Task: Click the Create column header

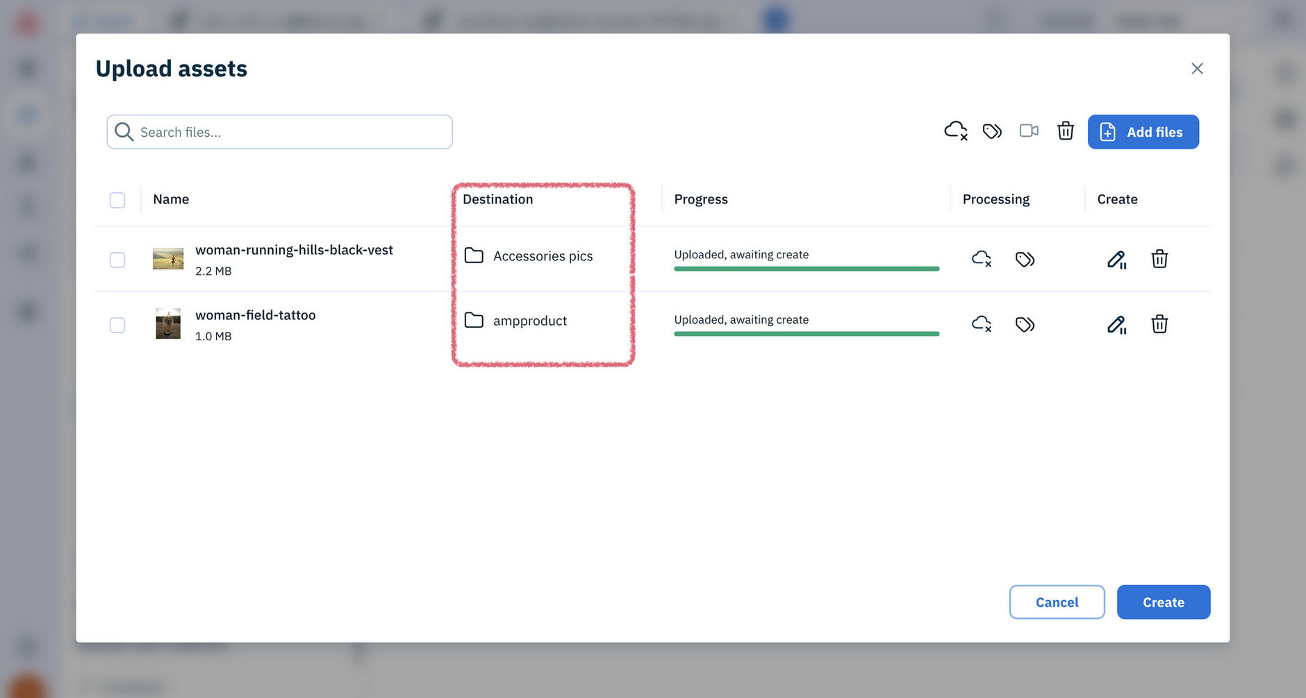Action: [x=1117, y=199]
